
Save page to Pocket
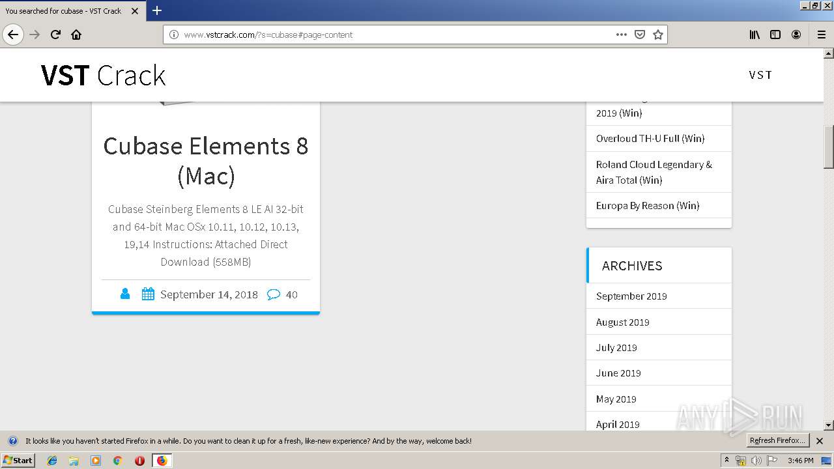coord(640,35)
